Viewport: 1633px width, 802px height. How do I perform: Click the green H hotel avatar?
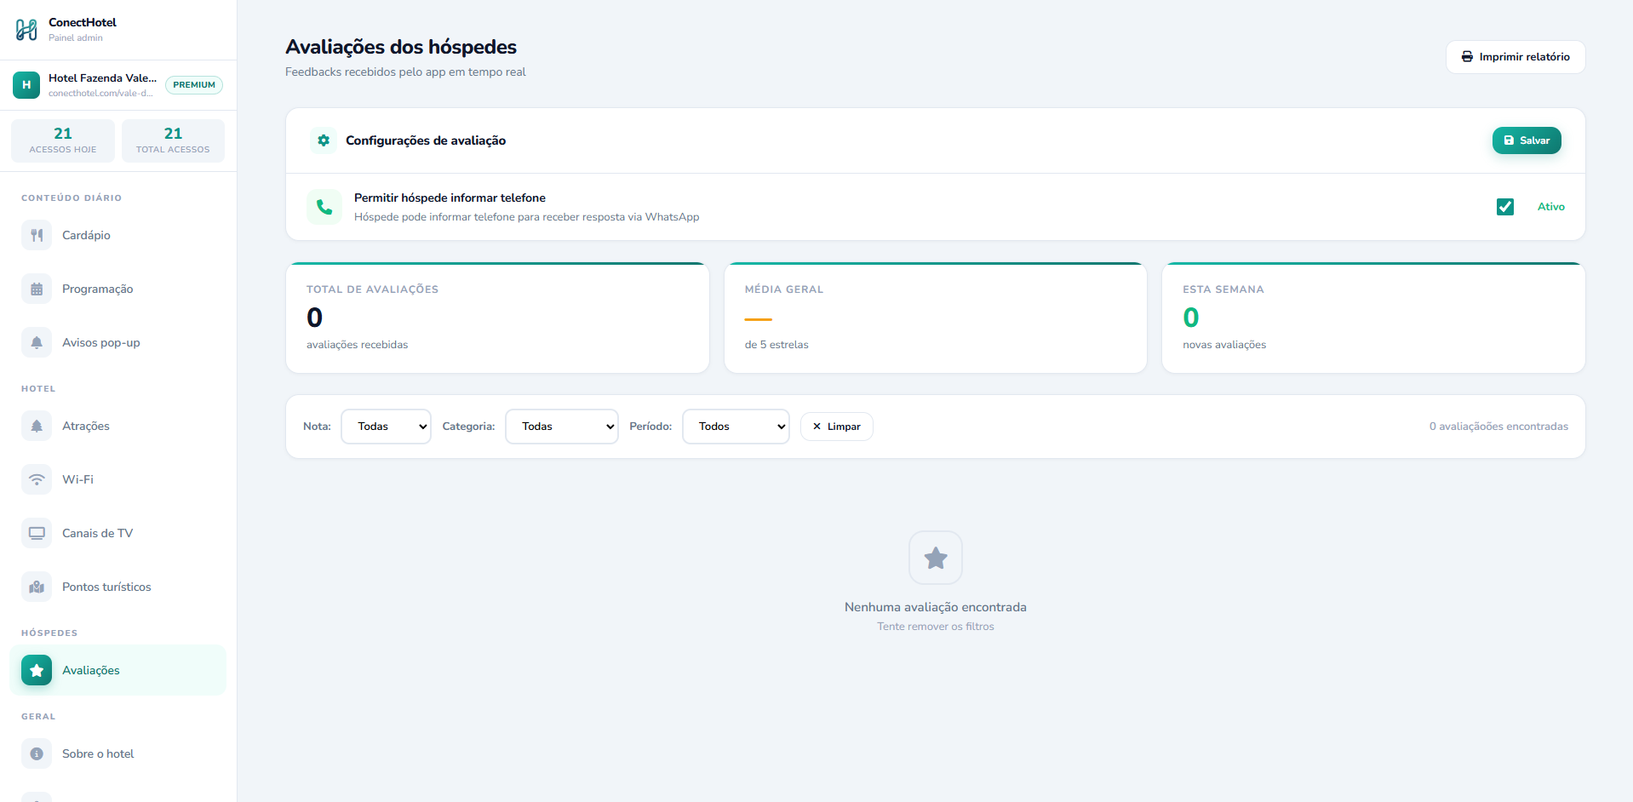tap(26, 85)
